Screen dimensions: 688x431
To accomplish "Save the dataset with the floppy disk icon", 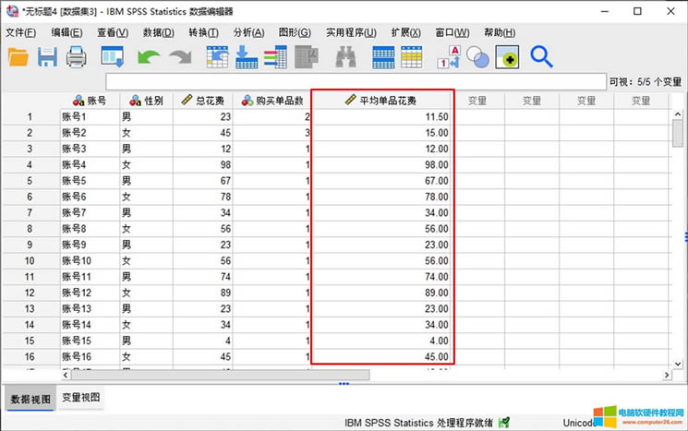I will [47, 57].
